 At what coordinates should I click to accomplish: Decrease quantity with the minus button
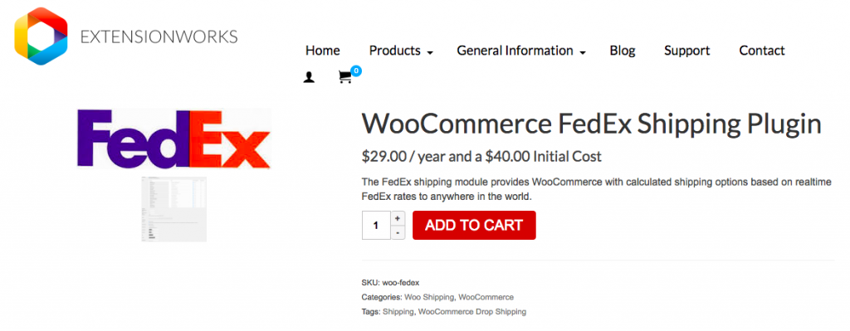tap(398, 233)
